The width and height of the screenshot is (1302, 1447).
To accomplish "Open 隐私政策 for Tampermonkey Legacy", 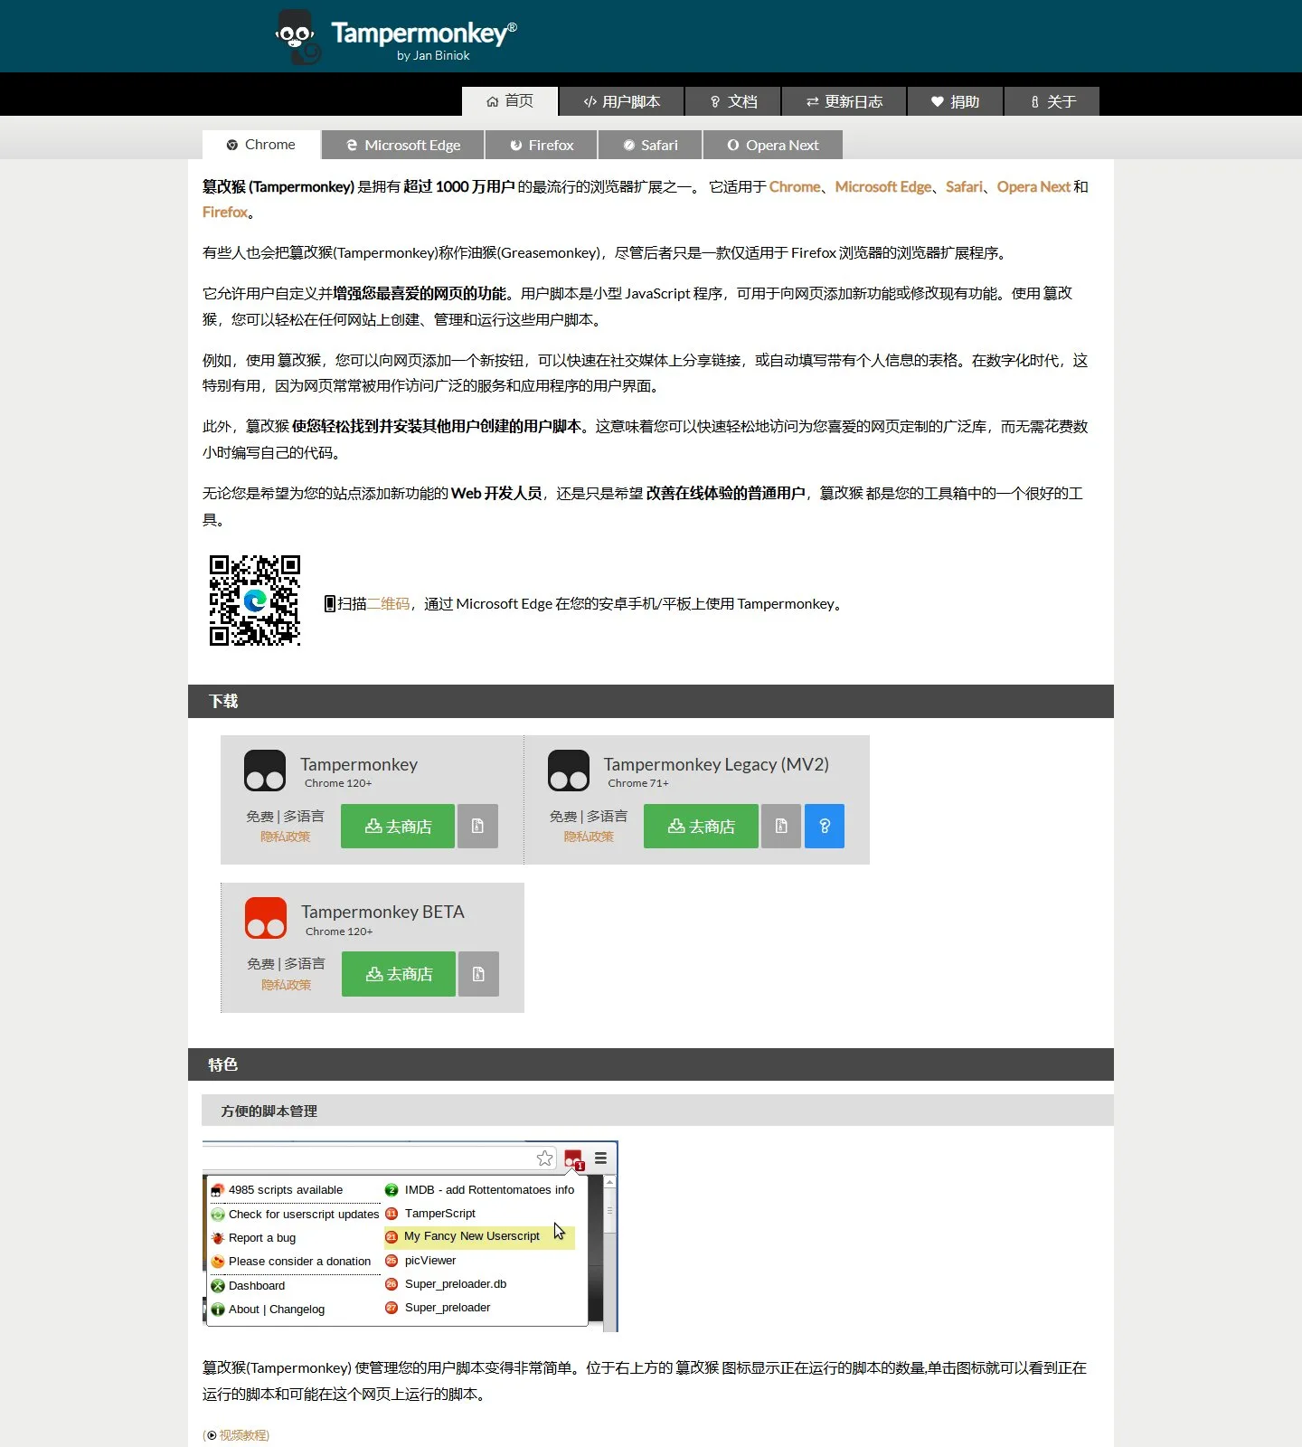I will tap(589, 837).
